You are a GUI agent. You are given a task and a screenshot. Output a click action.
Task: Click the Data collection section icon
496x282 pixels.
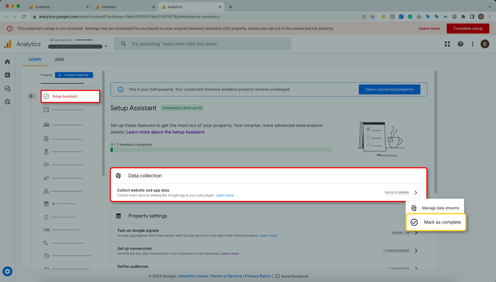(x=118, y=176)
